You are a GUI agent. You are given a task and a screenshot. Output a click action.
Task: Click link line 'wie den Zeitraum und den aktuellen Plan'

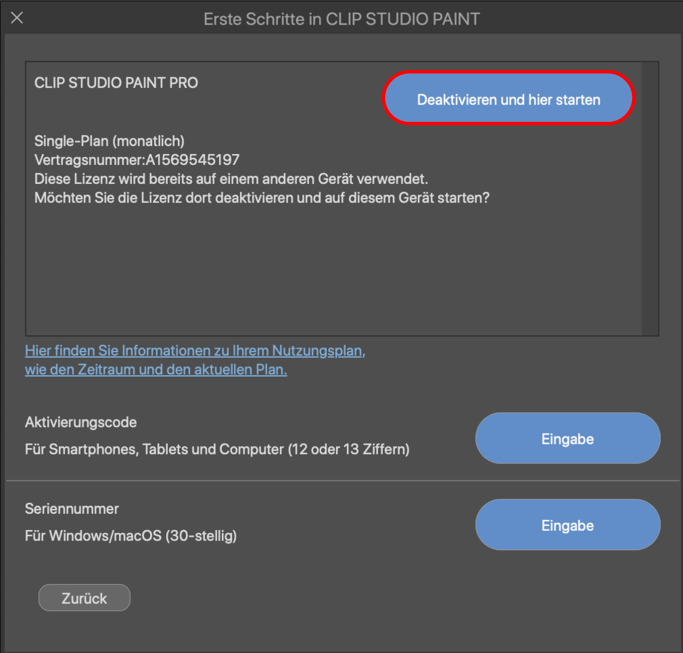click(x=156, y=370)
